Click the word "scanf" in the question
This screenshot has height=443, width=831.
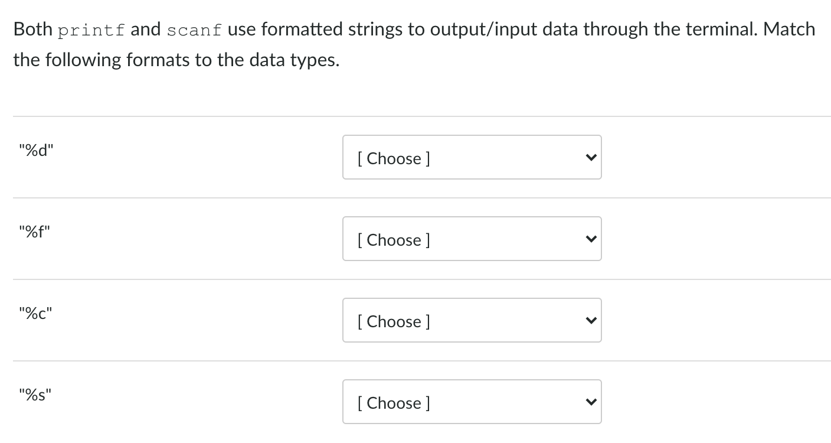[x=194, y=31]
